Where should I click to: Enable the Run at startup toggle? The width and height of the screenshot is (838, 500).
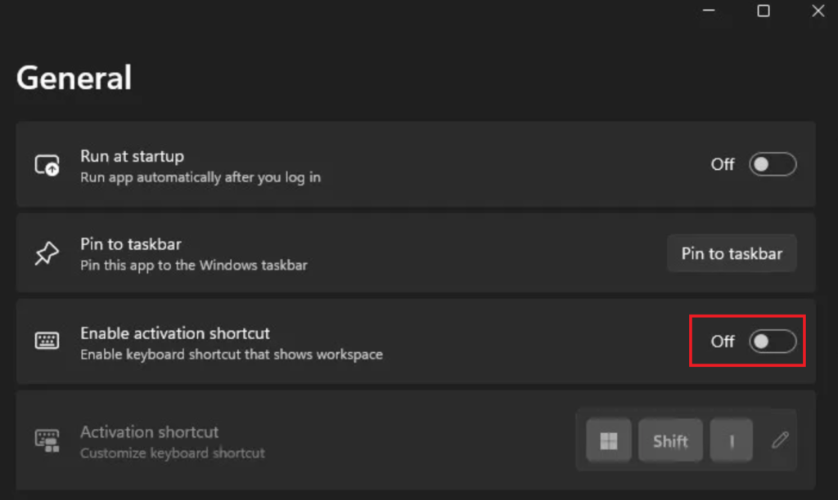point(772,164)
